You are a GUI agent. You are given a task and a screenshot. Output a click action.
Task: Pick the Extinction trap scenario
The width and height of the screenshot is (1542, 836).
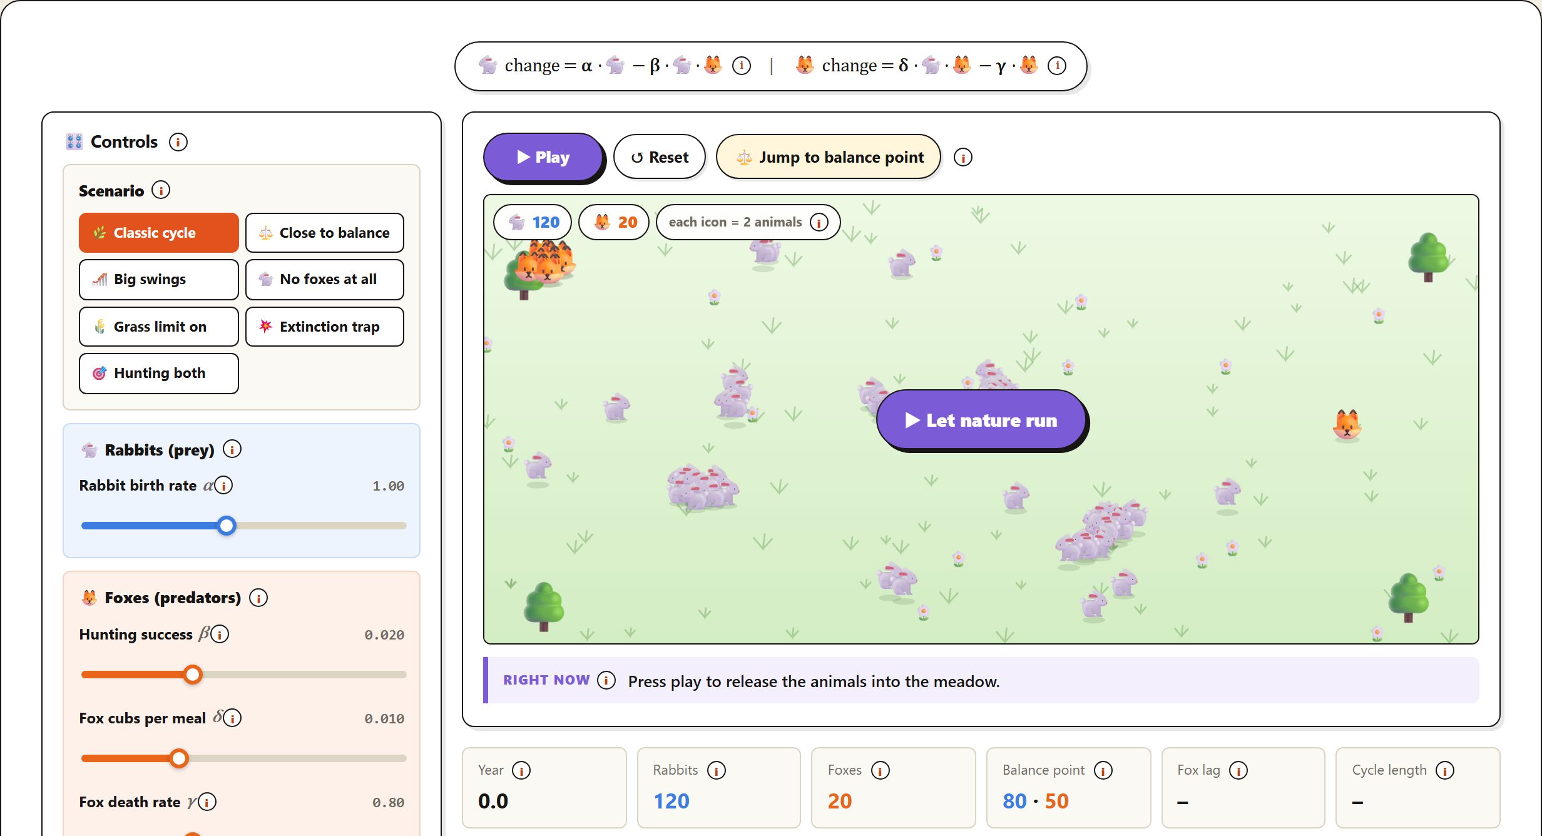click(x=325, y=327)
